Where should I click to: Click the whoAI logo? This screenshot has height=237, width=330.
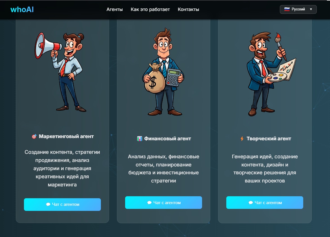[22, 10]
